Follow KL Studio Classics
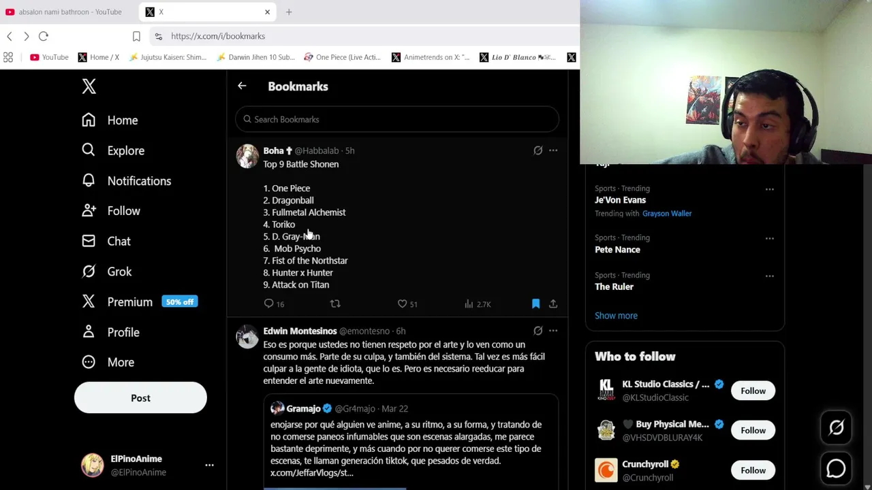 pos(753,391)
